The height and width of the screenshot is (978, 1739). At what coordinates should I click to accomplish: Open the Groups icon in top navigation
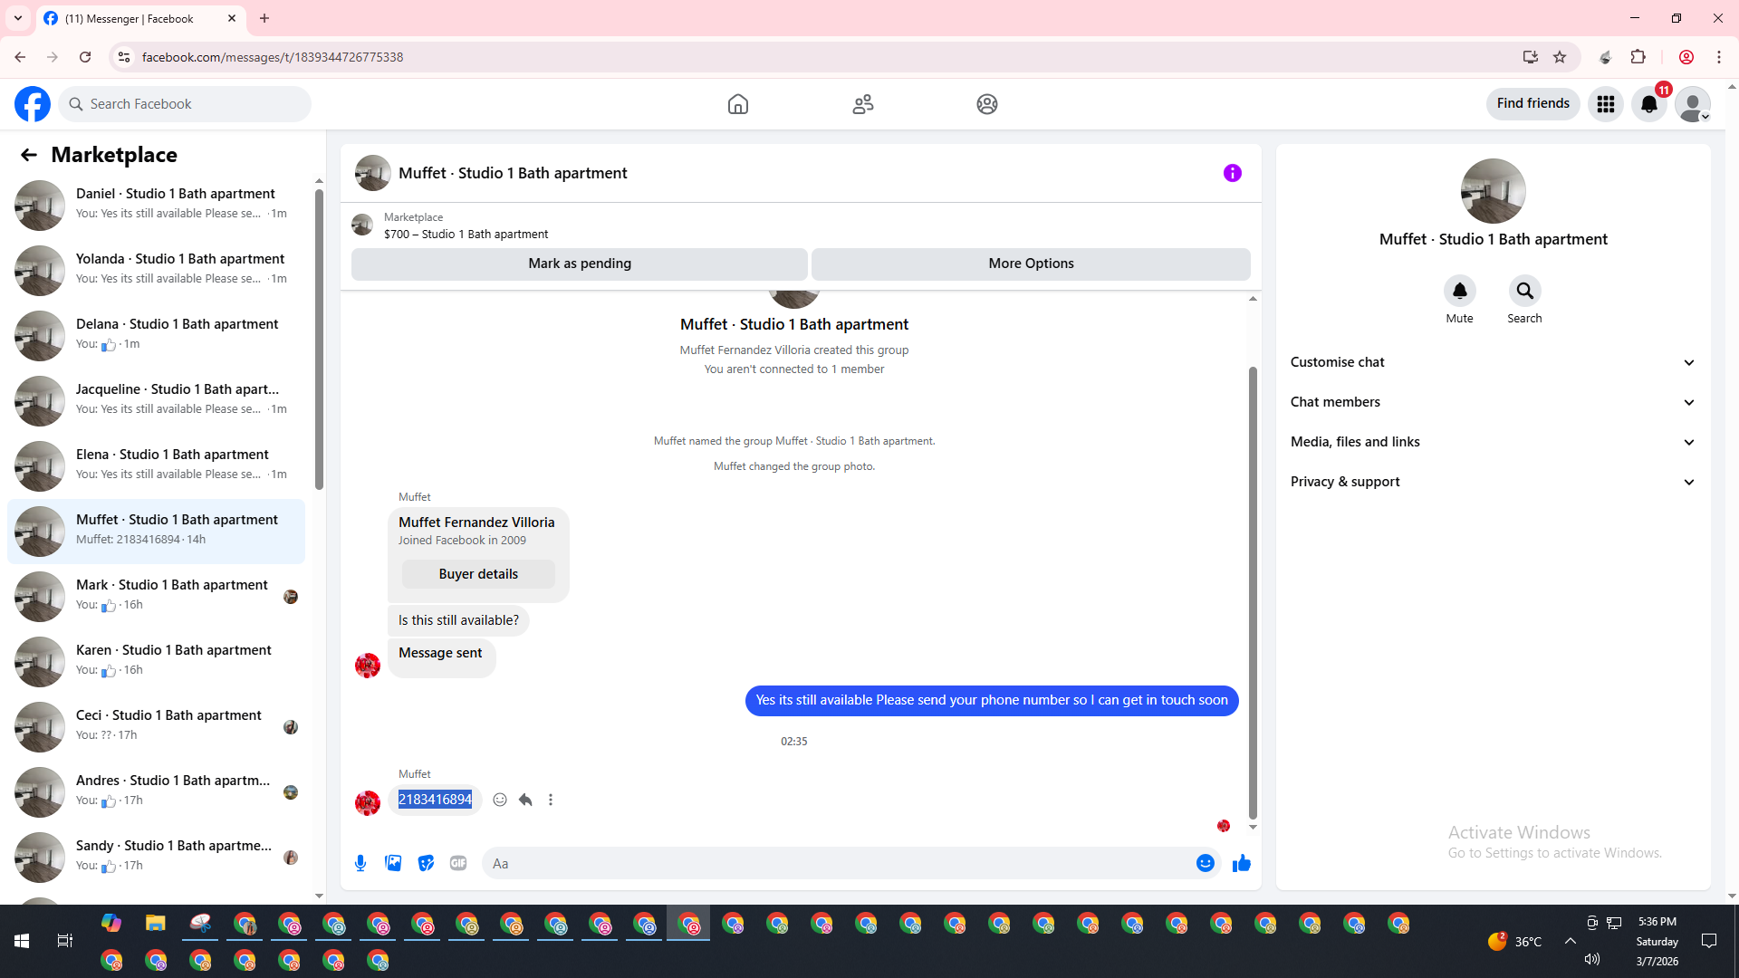(x=987, y=104)
